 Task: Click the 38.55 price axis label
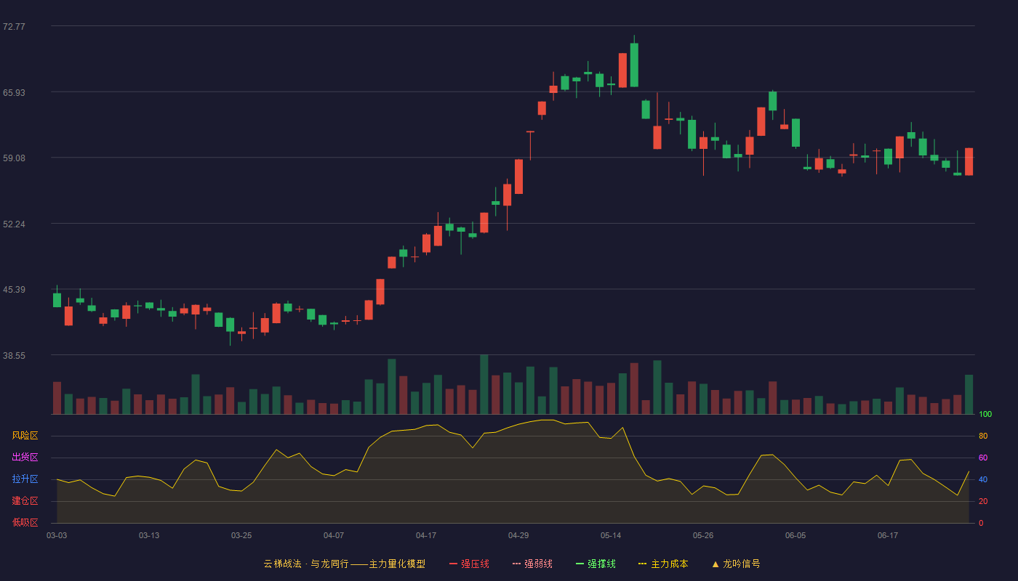14,355
